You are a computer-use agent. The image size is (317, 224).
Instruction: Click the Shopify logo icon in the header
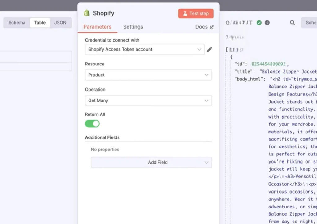pyautogui.click(x=87, y=13)
